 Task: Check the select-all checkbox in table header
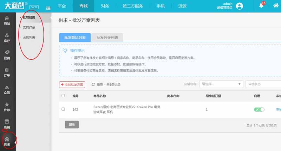coord(63,96)
